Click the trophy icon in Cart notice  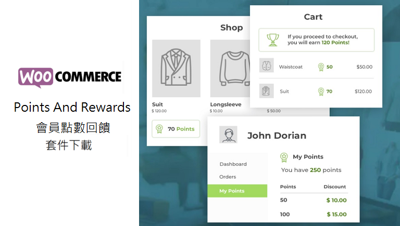pyautogui.click(x=273, y=40)
